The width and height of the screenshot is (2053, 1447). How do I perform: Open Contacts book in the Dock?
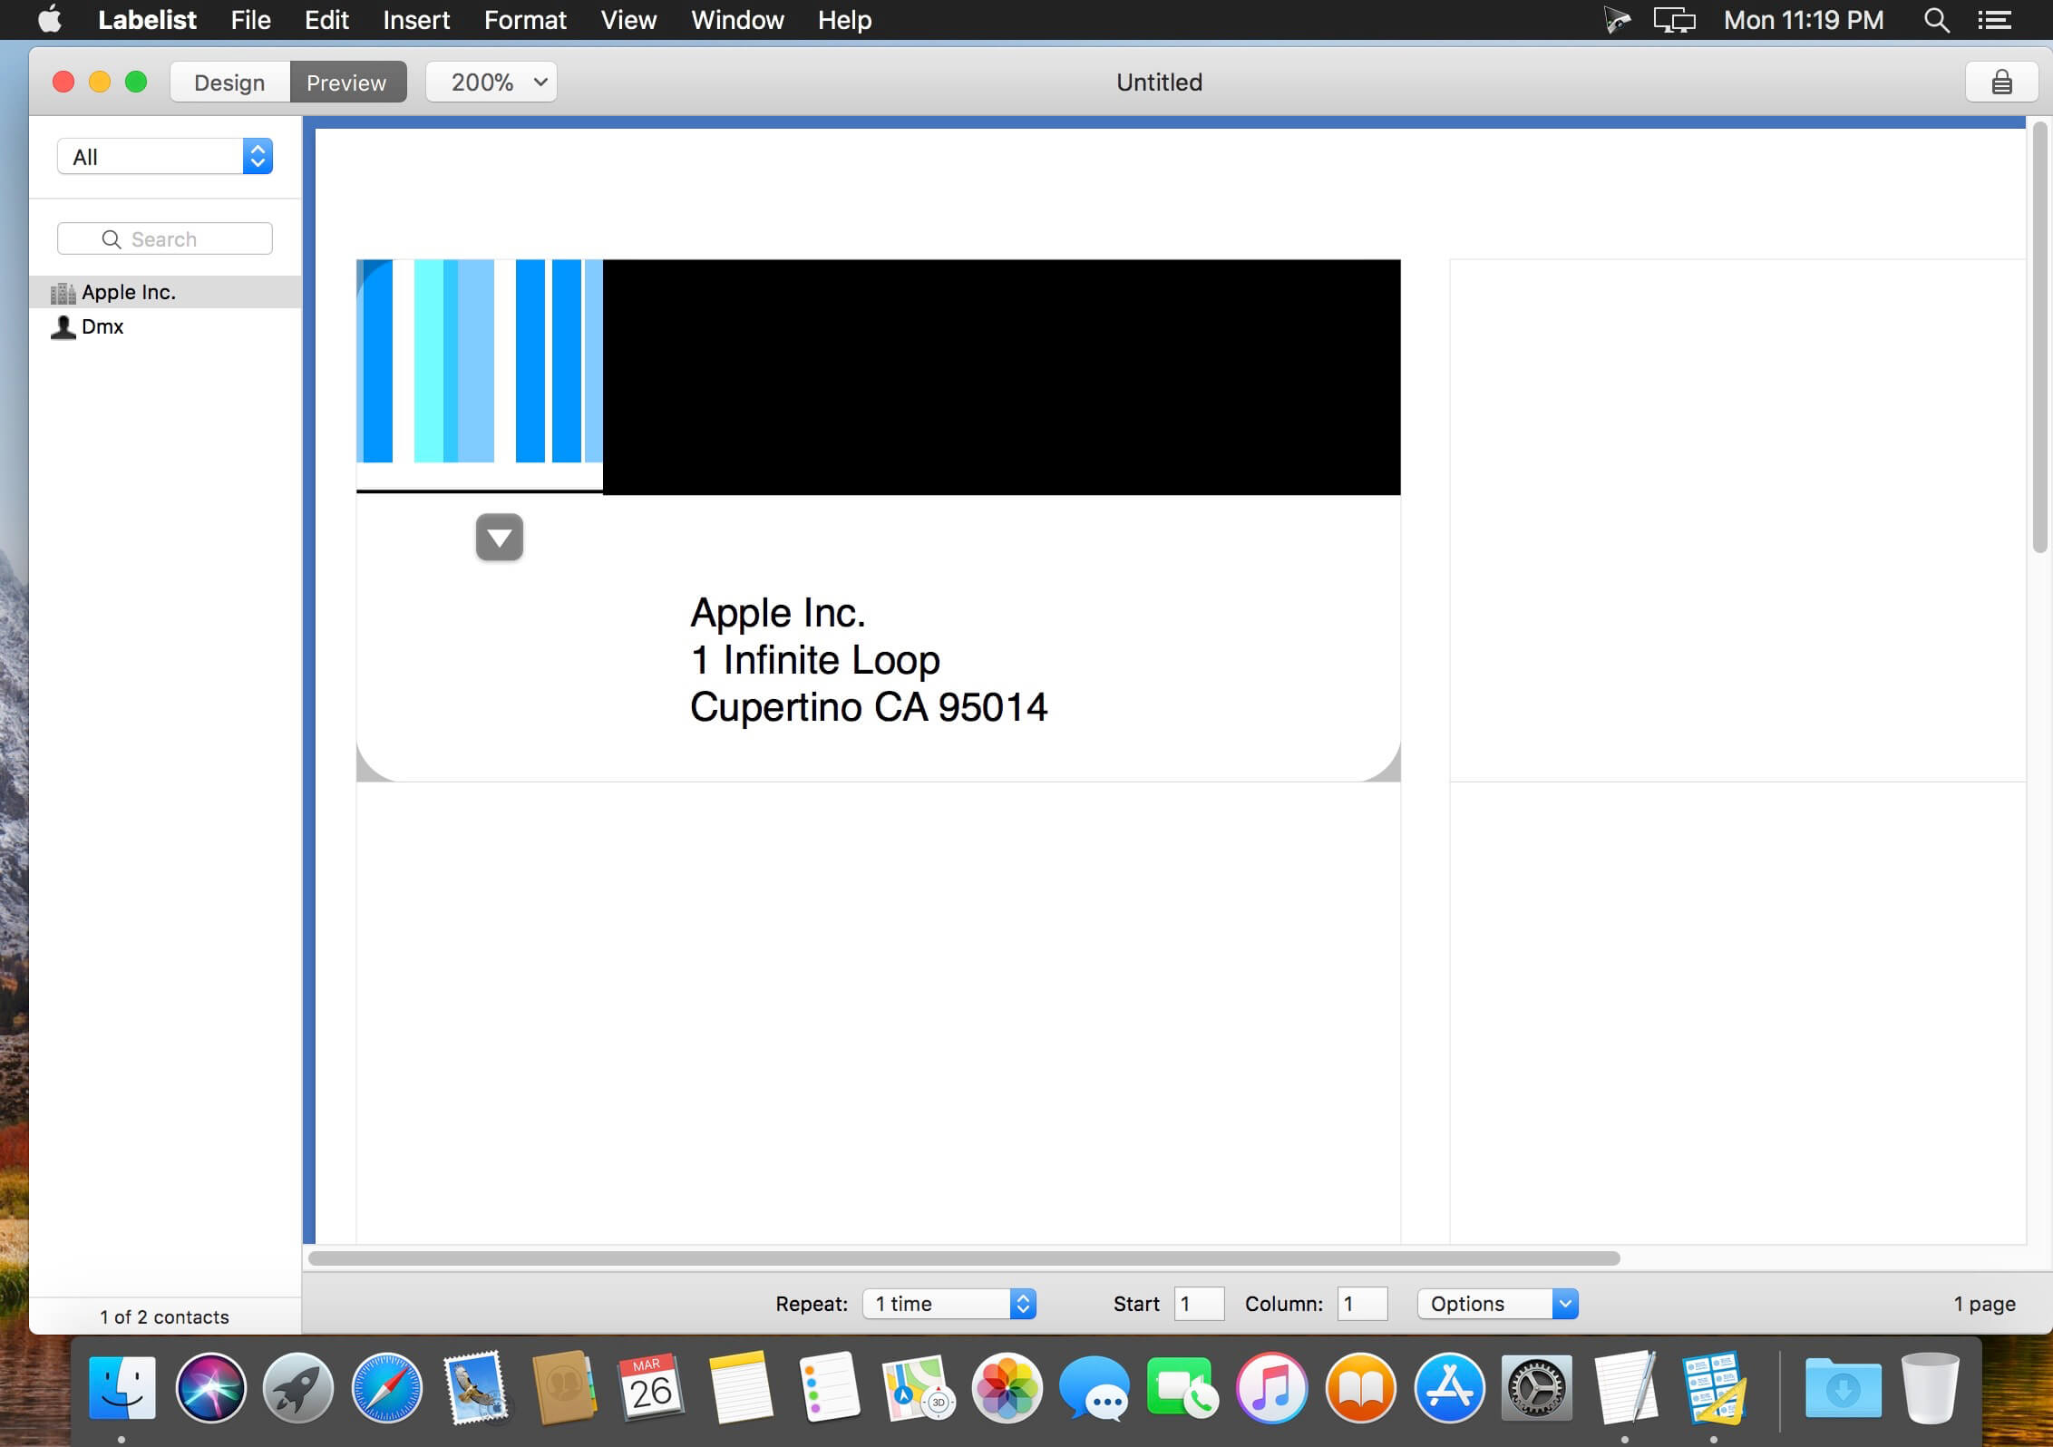(563, 1387)
